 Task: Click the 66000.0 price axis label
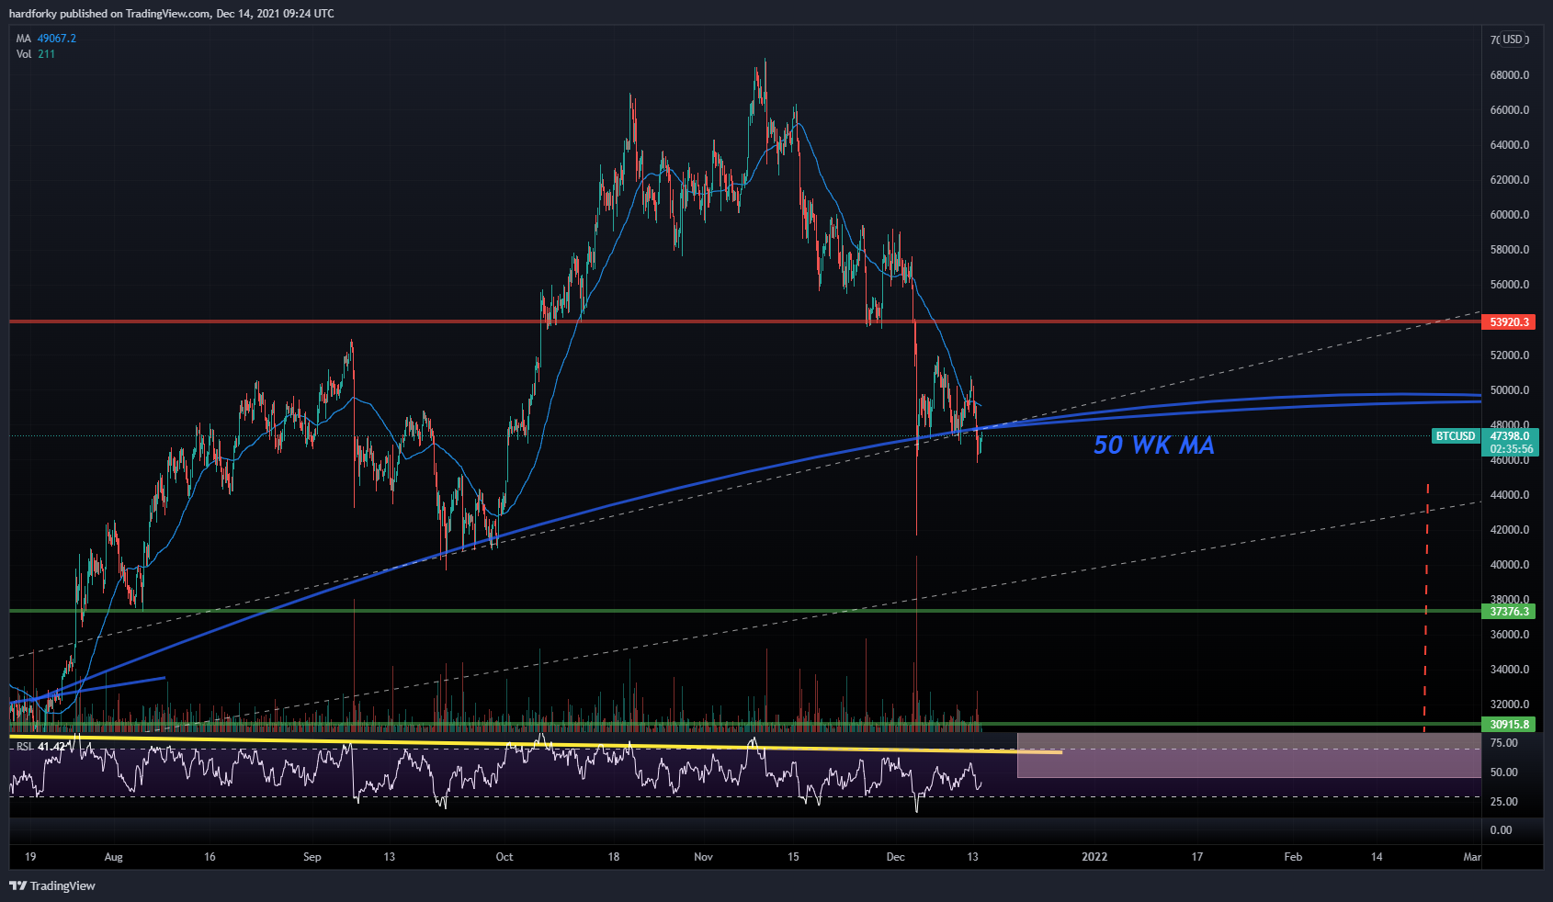click(1510, 110)
